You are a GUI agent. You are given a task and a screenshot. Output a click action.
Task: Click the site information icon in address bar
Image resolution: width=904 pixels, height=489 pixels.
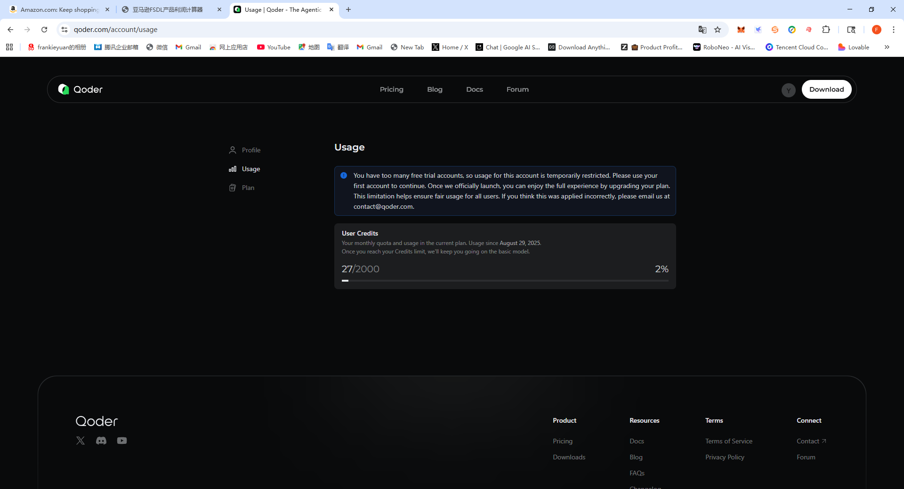(x=65, y=30)
